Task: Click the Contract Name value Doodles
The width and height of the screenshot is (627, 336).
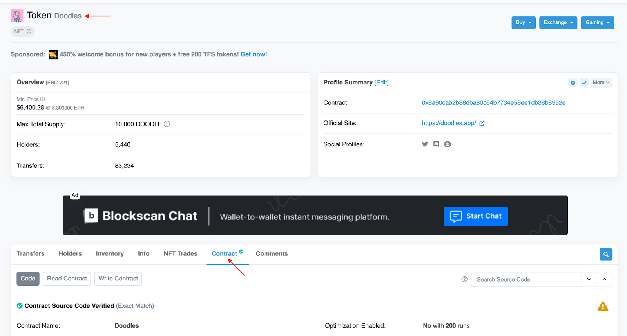Action: click(127, 326)
